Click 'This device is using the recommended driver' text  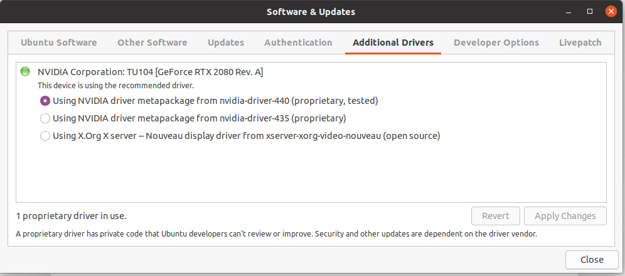point(115,86)
